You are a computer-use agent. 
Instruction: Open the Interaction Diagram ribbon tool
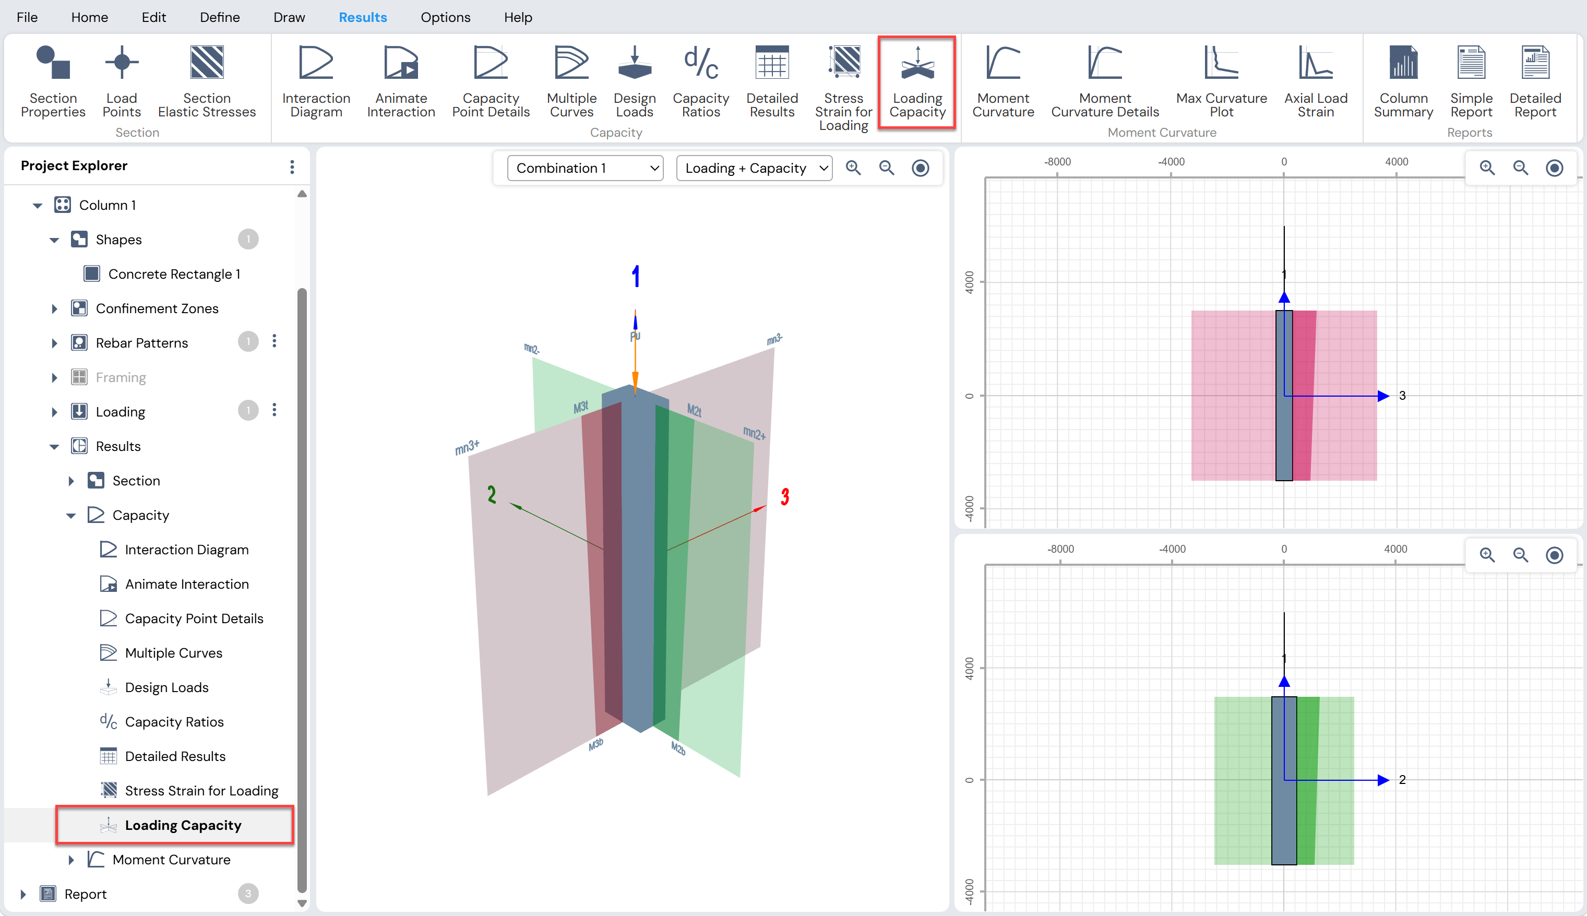coord(316,81)
